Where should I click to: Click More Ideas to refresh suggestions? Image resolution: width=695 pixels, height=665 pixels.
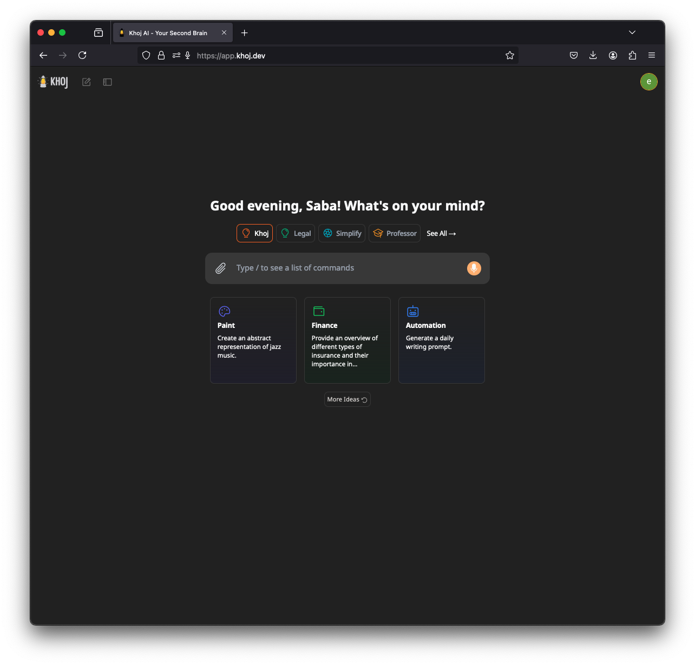point(347,399)
